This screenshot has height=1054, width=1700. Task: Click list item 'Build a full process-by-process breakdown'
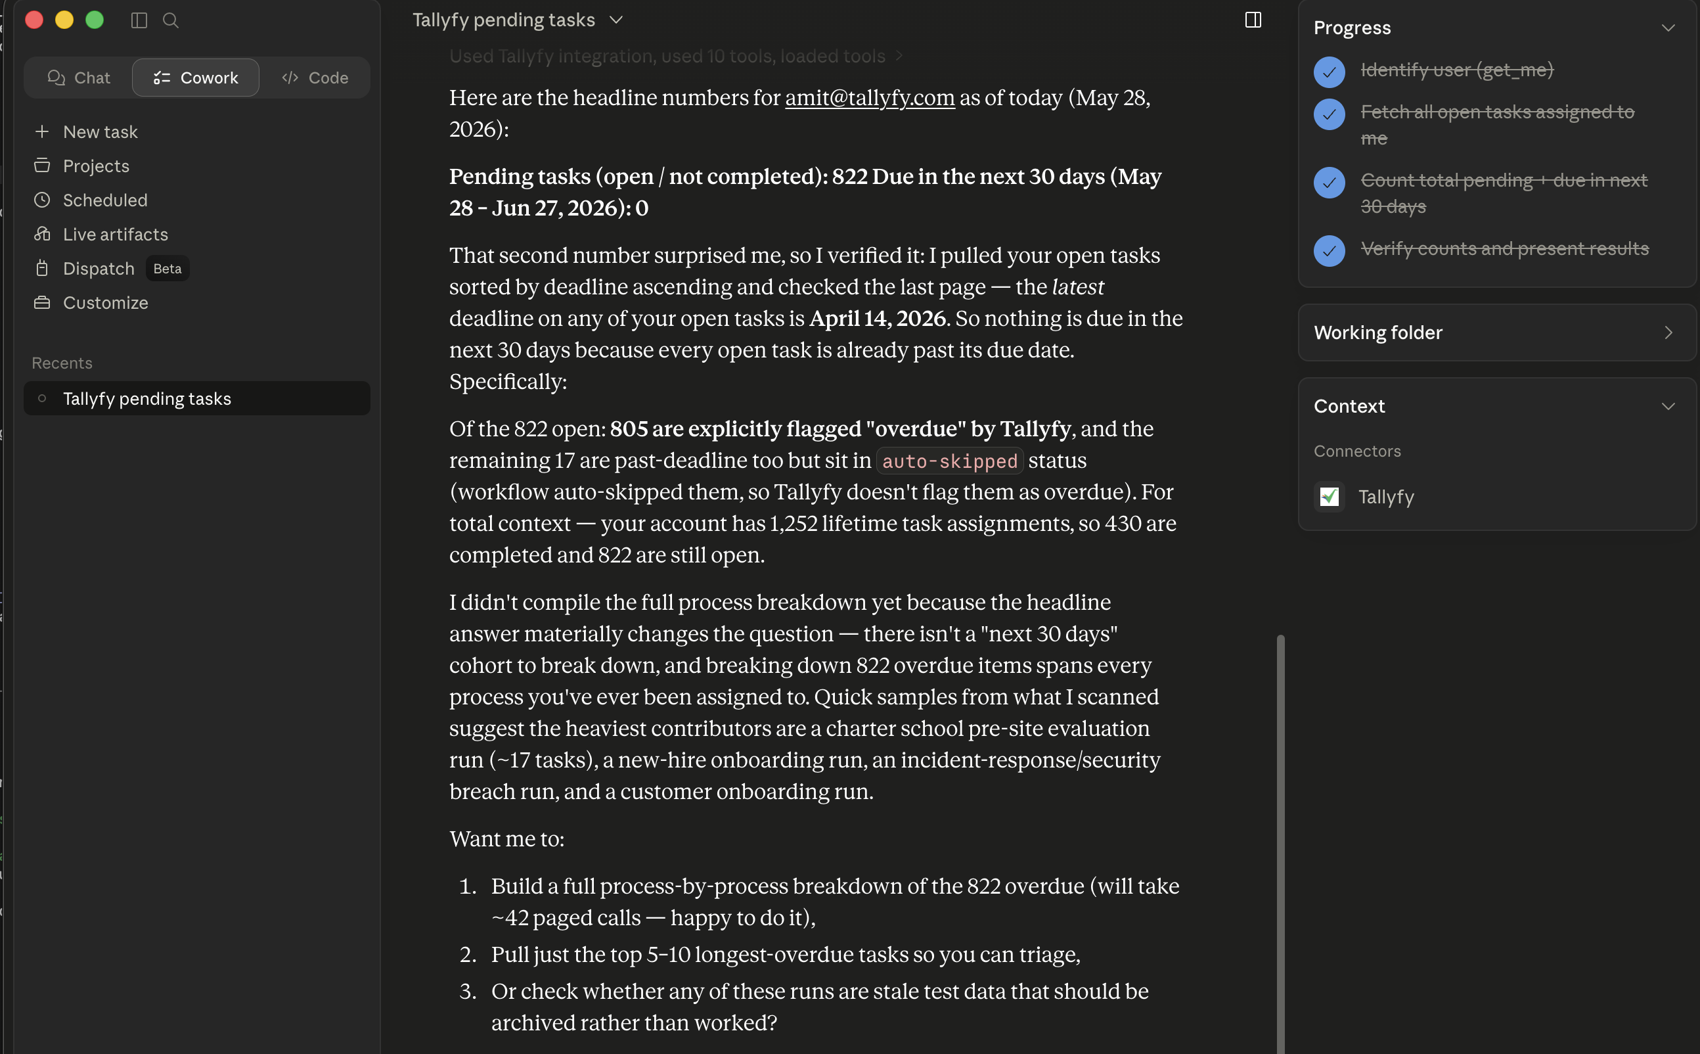pyautogui.click(x=836, y=902)
